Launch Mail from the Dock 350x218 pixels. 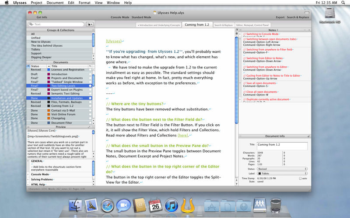[x=91, y=205]
